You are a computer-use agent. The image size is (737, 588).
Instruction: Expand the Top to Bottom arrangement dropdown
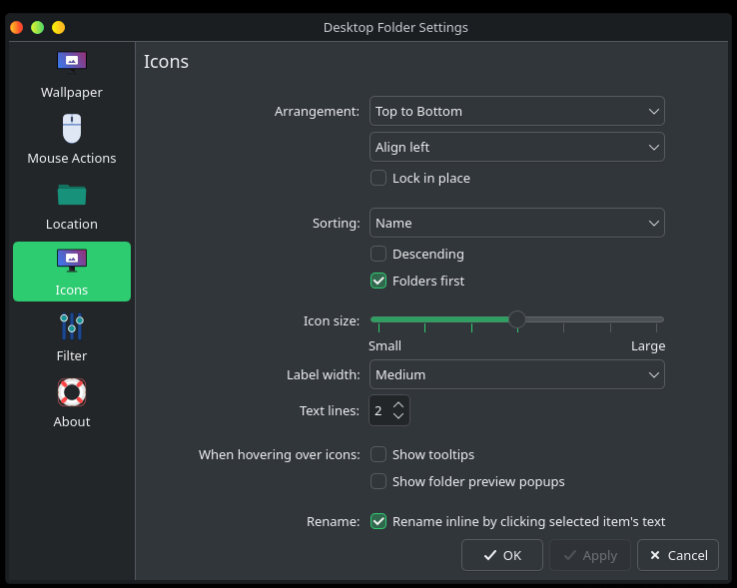[x=516, y=111]
